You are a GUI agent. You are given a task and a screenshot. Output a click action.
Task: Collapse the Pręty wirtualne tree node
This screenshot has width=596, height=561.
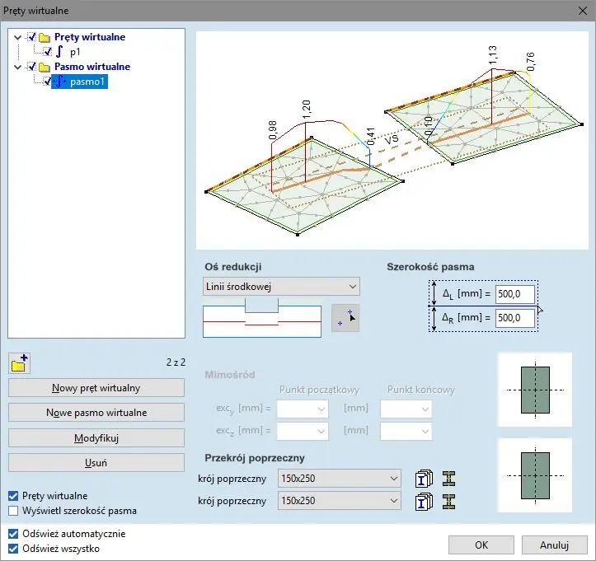[18, 37]
